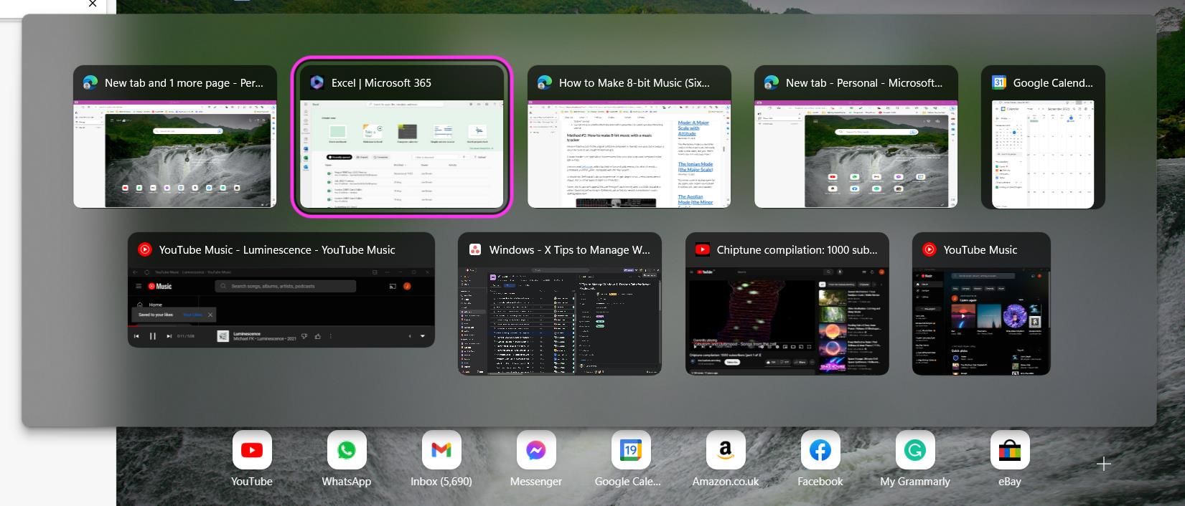1185x506 pixels.
Task: Click YouTube icon in Chiptune compilation title
Action: (x=702, y=249)
